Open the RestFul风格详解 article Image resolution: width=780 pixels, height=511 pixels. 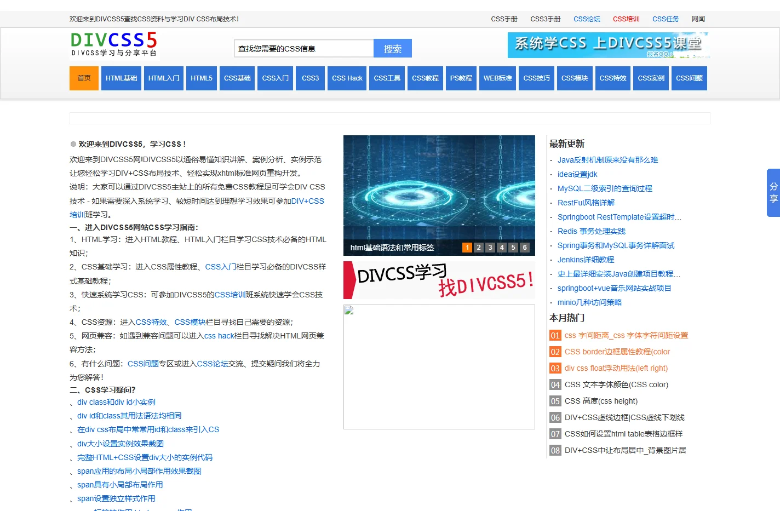586,203
